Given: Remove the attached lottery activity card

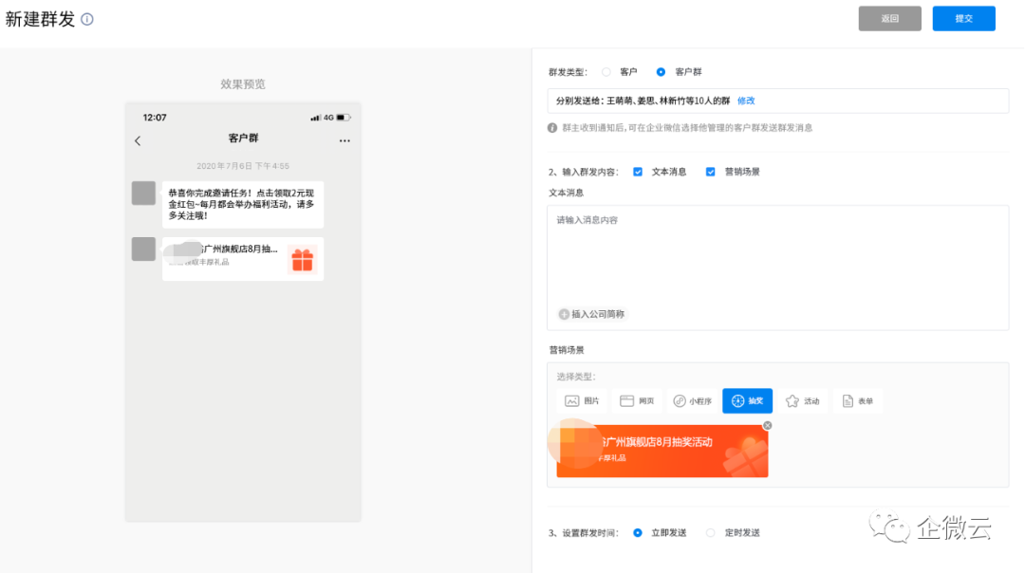Looking at the screenshot, I should 768,425.
